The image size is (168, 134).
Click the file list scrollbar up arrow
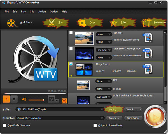click(165, 32)
